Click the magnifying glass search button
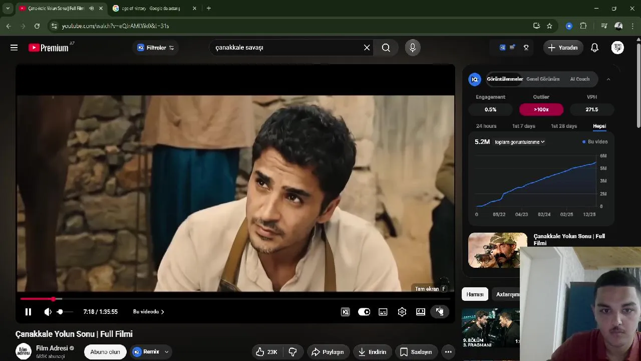Screen dimensions: 641x361 [x=386, y=48]
